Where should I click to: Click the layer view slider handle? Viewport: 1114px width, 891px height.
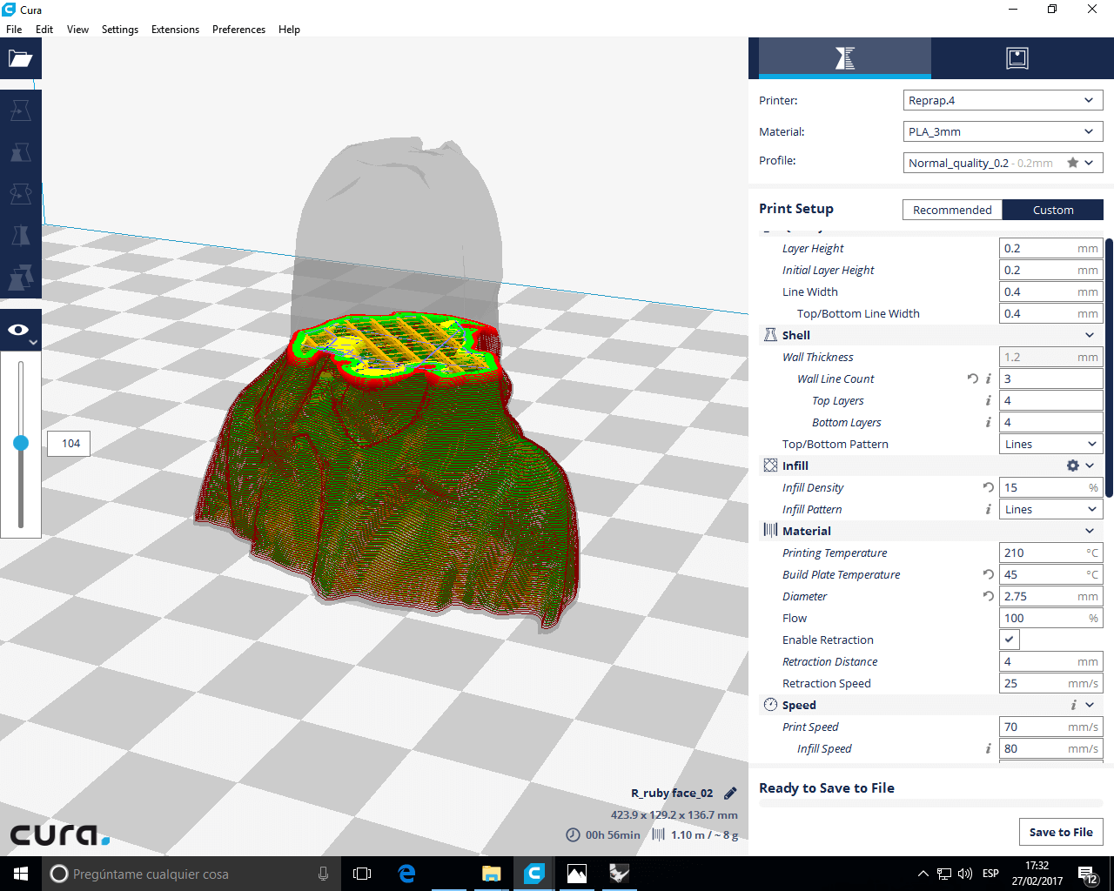[x=21, y=443]
